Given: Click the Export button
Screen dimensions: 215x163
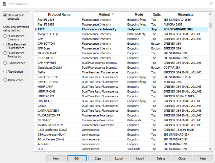Looking at the screenshot, I should pyautogui.click(x=119, y=158).
